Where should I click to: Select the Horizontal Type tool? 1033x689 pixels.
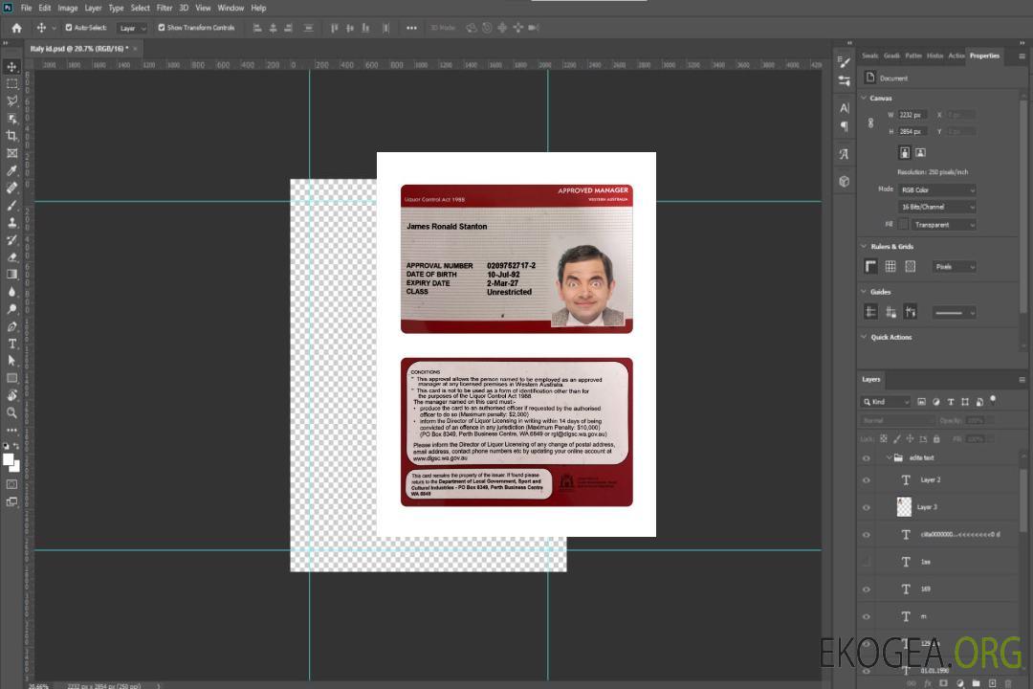pyautogui.click(x=12, y=344)
